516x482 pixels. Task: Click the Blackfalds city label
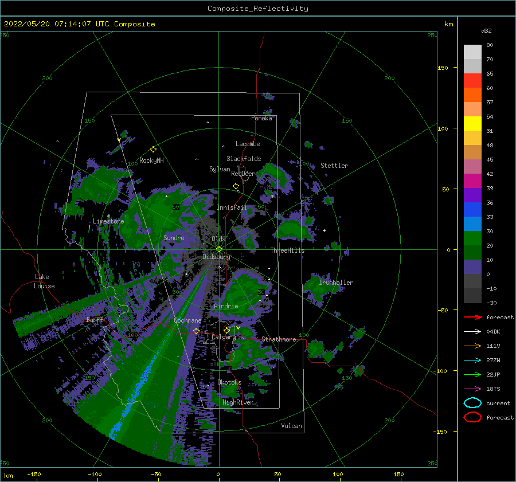tap(244, 159)
